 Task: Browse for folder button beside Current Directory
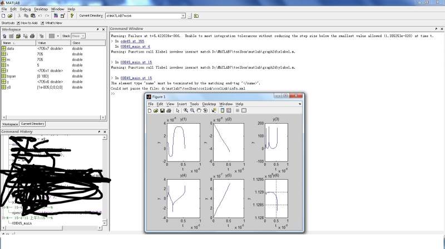[x=190, y=16]
